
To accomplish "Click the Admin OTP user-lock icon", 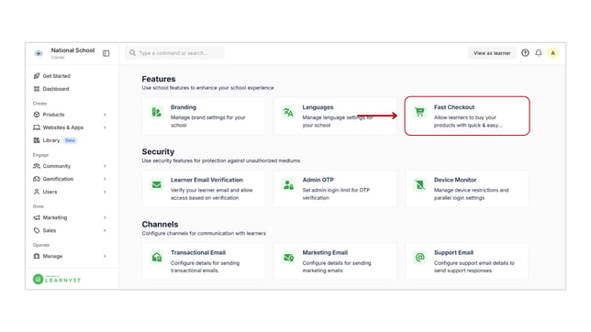I will click(288, 184).
